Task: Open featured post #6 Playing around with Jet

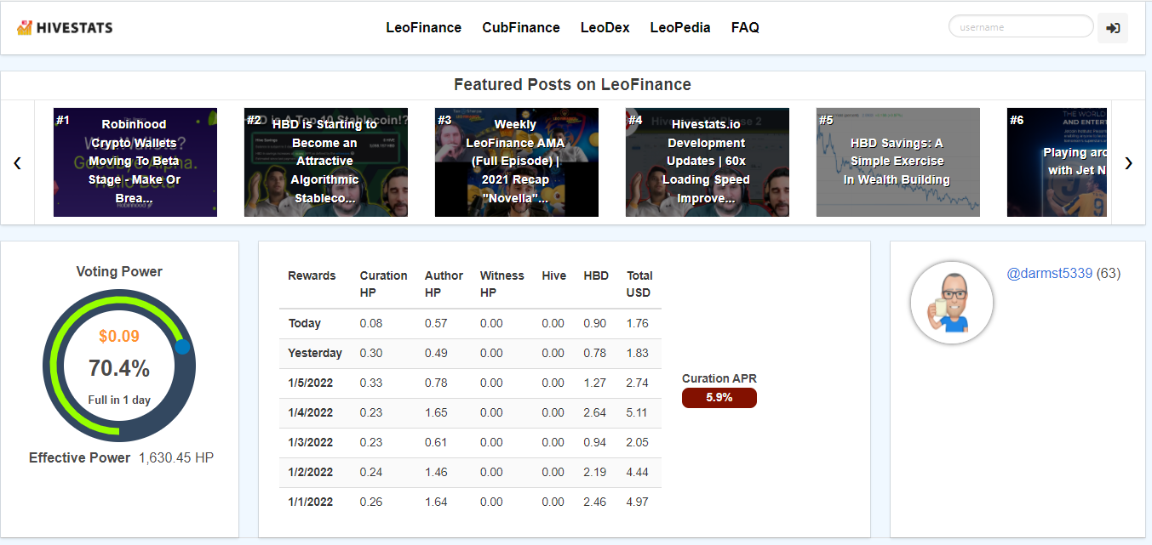Action: (1057, 162)
